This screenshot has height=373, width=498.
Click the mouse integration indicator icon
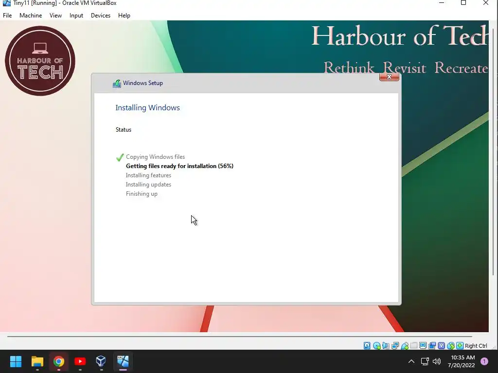[450, 346]
